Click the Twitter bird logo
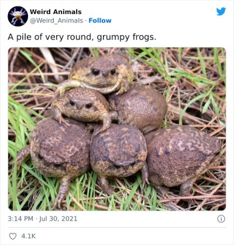234x245 pixels. [x=221, y=12]
